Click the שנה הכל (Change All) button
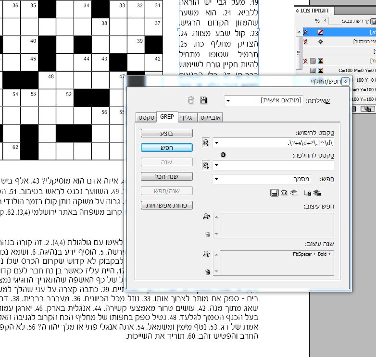The width and height of the screenshot is (376, 357). (167, 176)
